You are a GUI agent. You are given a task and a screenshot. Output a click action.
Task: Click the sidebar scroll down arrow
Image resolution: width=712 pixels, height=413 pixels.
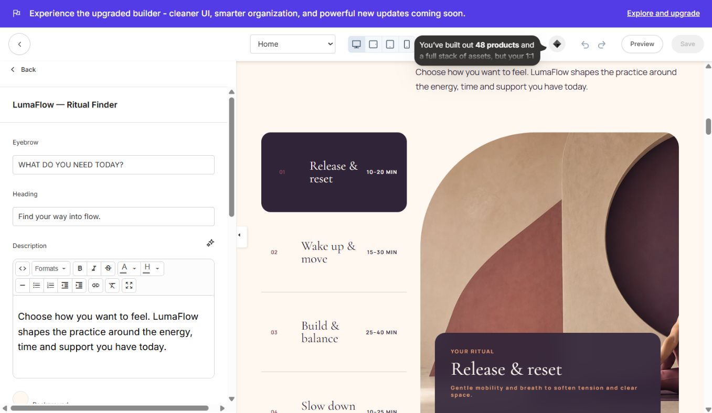231,399
